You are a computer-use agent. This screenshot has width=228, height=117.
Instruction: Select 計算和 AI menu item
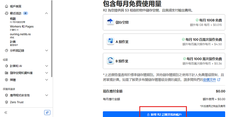coord(16,66)
